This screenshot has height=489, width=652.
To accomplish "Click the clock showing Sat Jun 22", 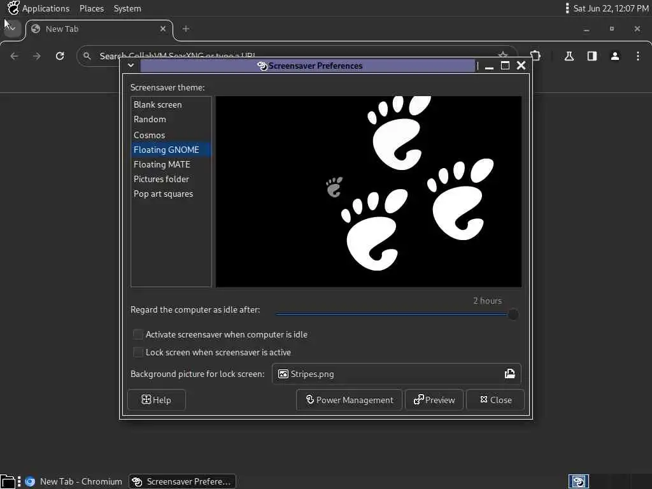I will (x=611, y=8).
